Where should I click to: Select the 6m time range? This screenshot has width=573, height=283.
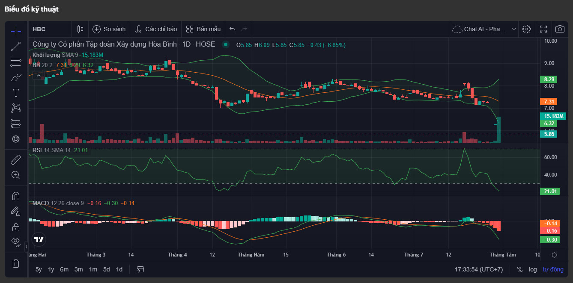tap(64, 269)
